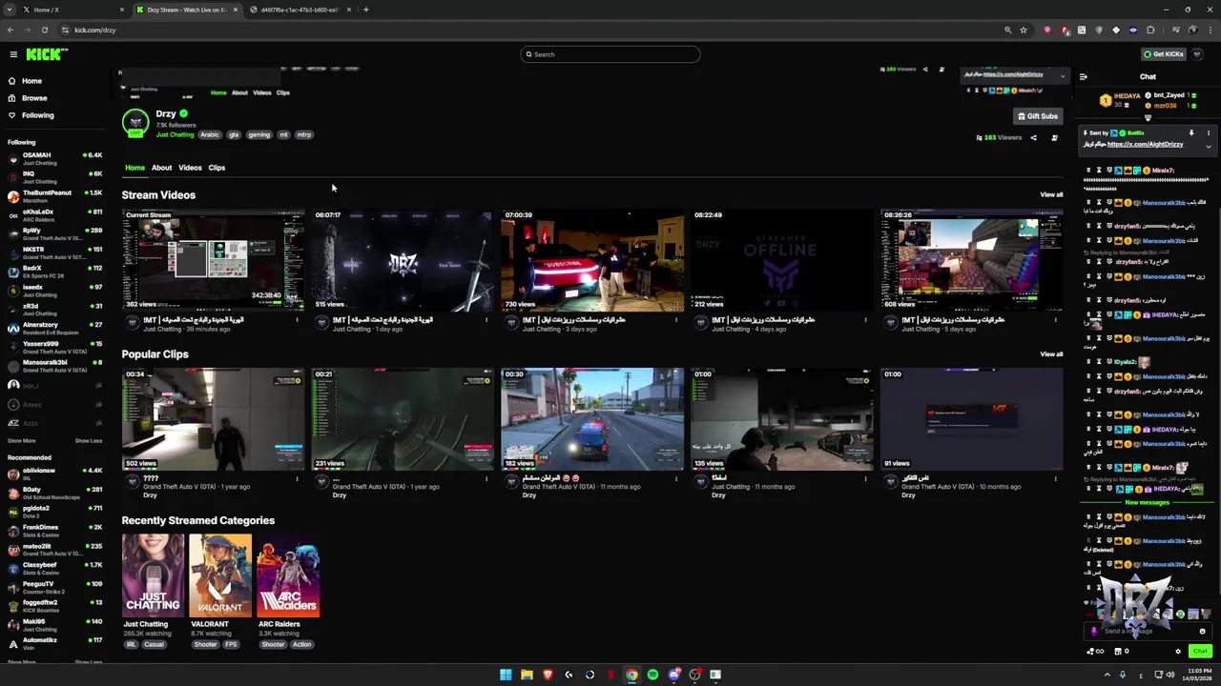Switch to channel About tab
This screenshot has height=686, width=1221.
tap(161, 168)
